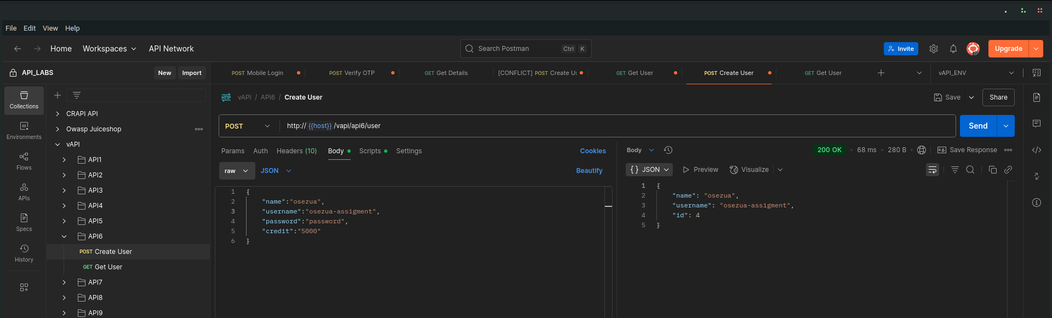Click the Invite button
The width and height of the screenshot is (1052, 318).
click(901, 49)
